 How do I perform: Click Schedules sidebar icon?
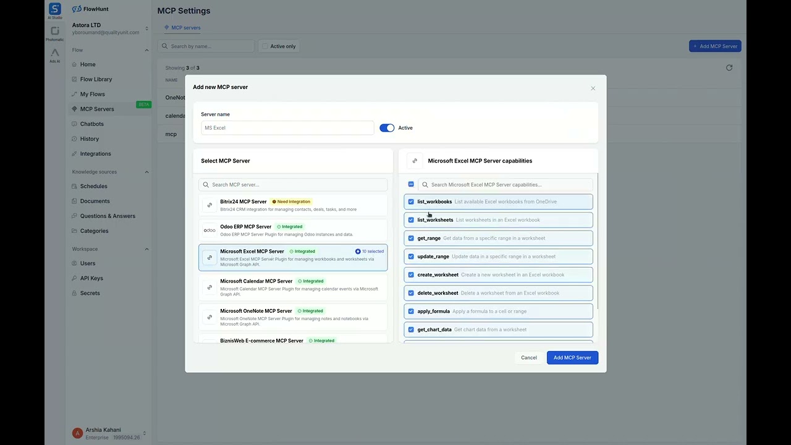[x=75, y=186]
